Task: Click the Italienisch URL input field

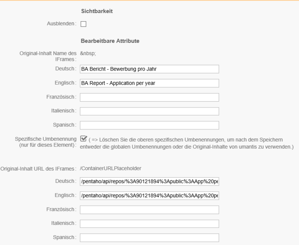Action: [x=149, y=224]
